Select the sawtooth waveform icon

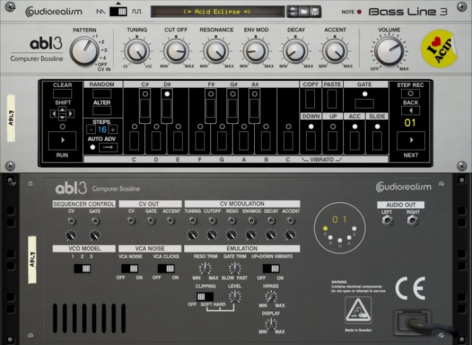(x=101, y=11)
